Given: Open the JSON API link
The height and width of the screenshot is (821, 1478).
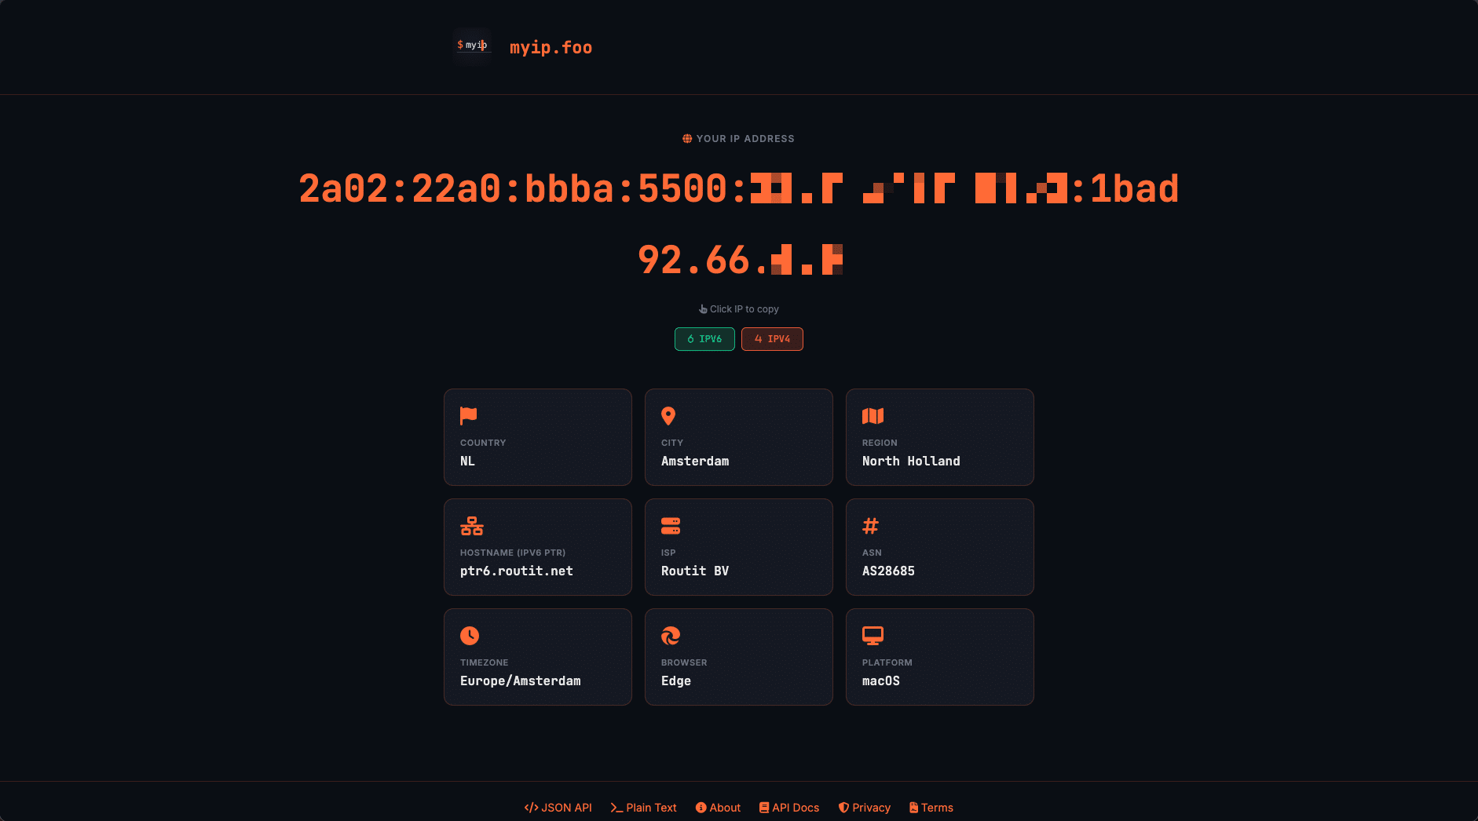Looking at the screenshot, I should [558, 807].
